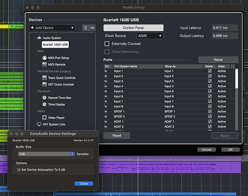Click OK in Studio Setup
This screenshot has width=248, height=196.
(x=230, y=150)
